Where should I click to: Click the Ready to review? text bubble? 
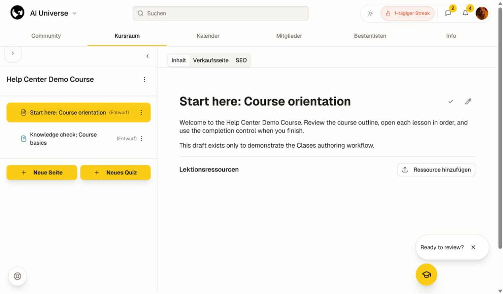(x=442, y=247)
